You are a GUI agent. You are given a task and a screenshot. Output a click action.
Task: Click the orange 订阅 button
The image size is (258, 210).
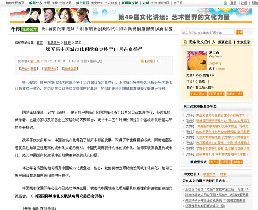240,32
